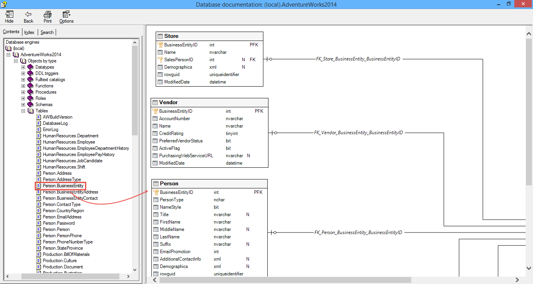Click the Hide toolbar icon

point(9,14)
